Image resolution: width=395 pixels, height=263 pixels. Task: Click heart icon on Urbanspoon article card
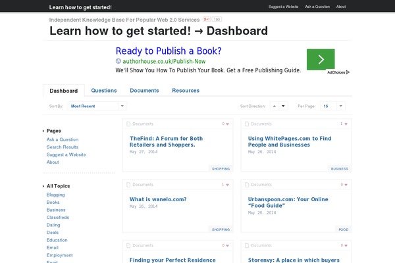(x=347, y=185)
